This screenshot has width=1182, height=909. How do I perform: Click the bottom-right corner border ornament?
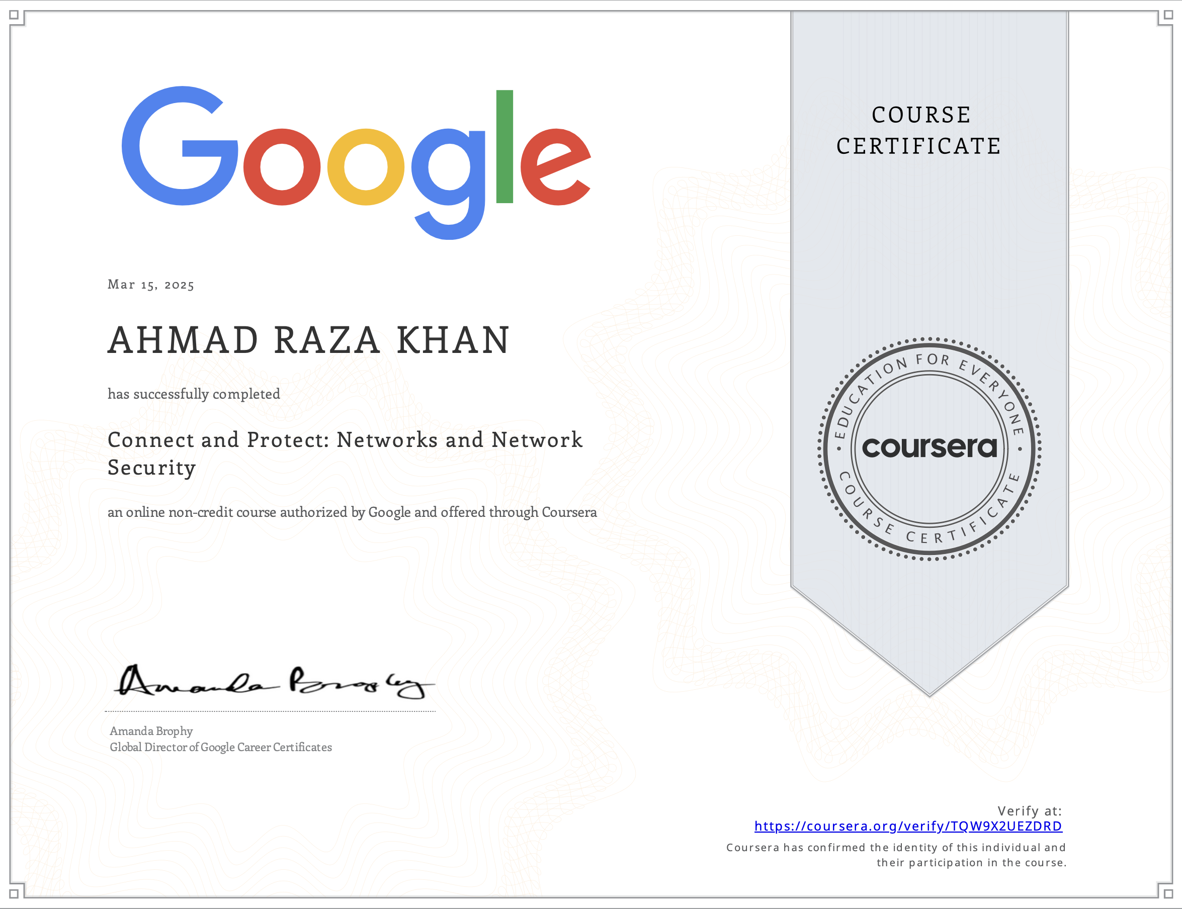point(1167,893)
